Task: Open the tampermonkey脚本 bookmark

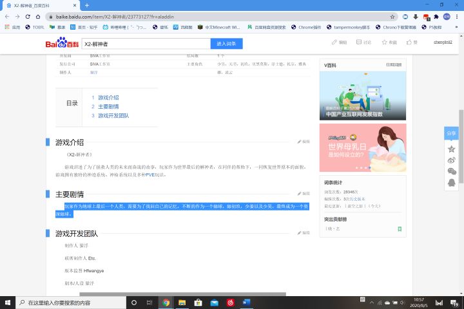Action: 348,27
